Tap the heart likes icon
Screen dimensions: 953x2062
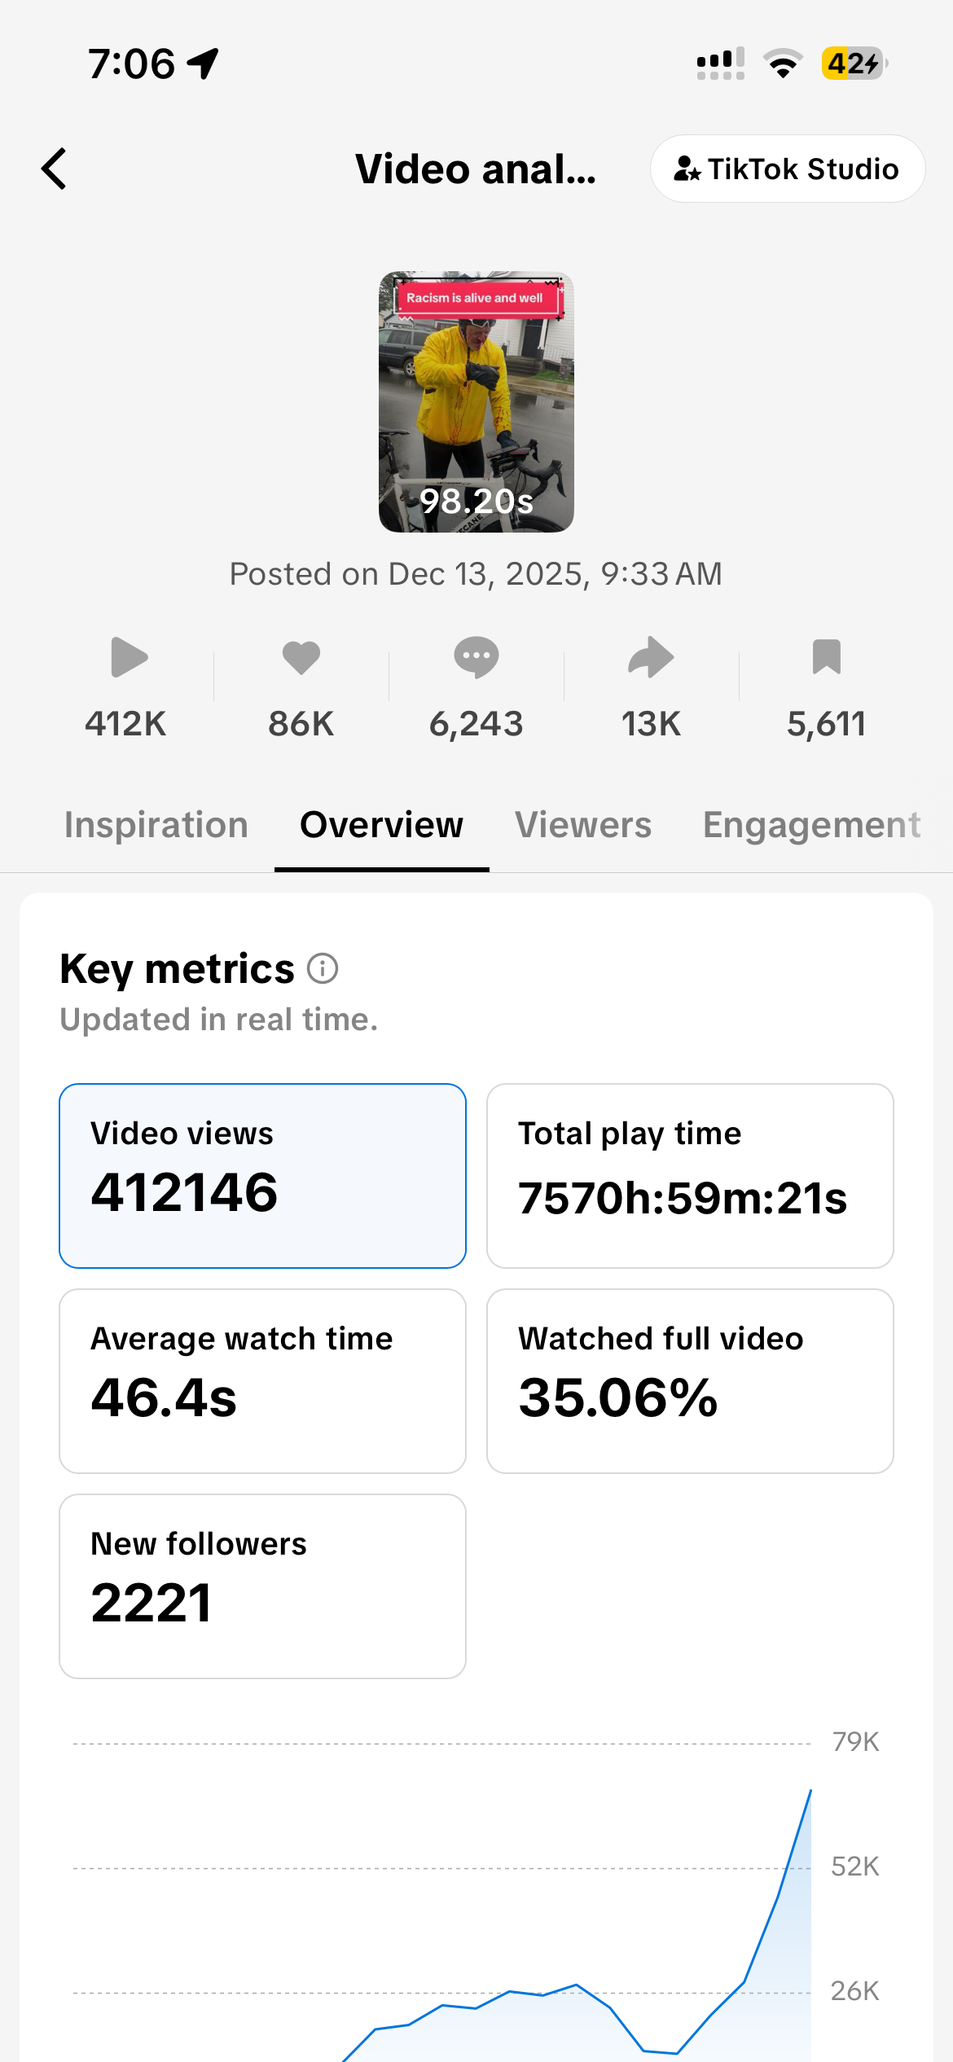[301, 657]
